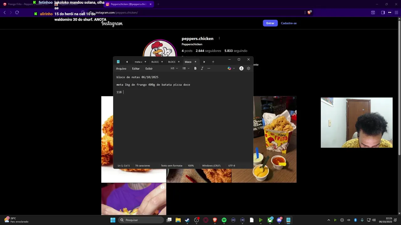401x225 pixels.
Task: Open peppers.chicken profile options menu
Action: [x=219, y=38]
